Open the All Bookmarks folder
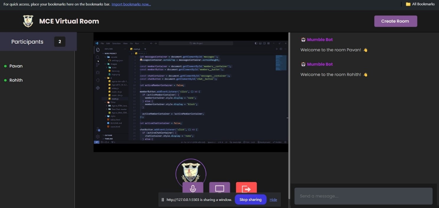Image resolution: width=439 pixels, height=208 pixels. (420, 4)
